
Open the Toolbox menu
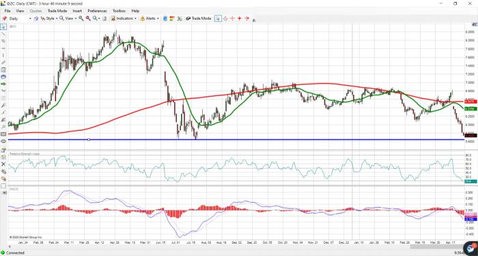point(119,11)
